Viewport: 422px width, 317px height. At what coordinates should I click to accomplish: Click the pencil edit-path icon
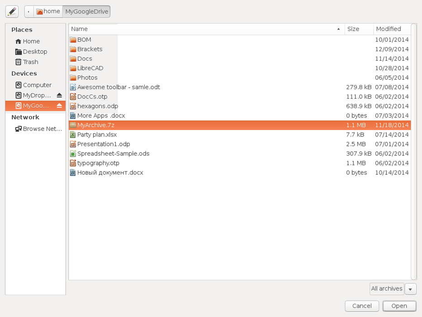tap(12, 11)
